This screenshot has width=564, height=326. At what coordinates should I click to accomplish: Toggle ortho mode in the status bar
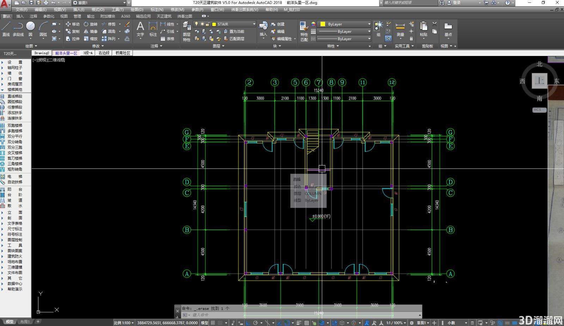tap(248, 322)
